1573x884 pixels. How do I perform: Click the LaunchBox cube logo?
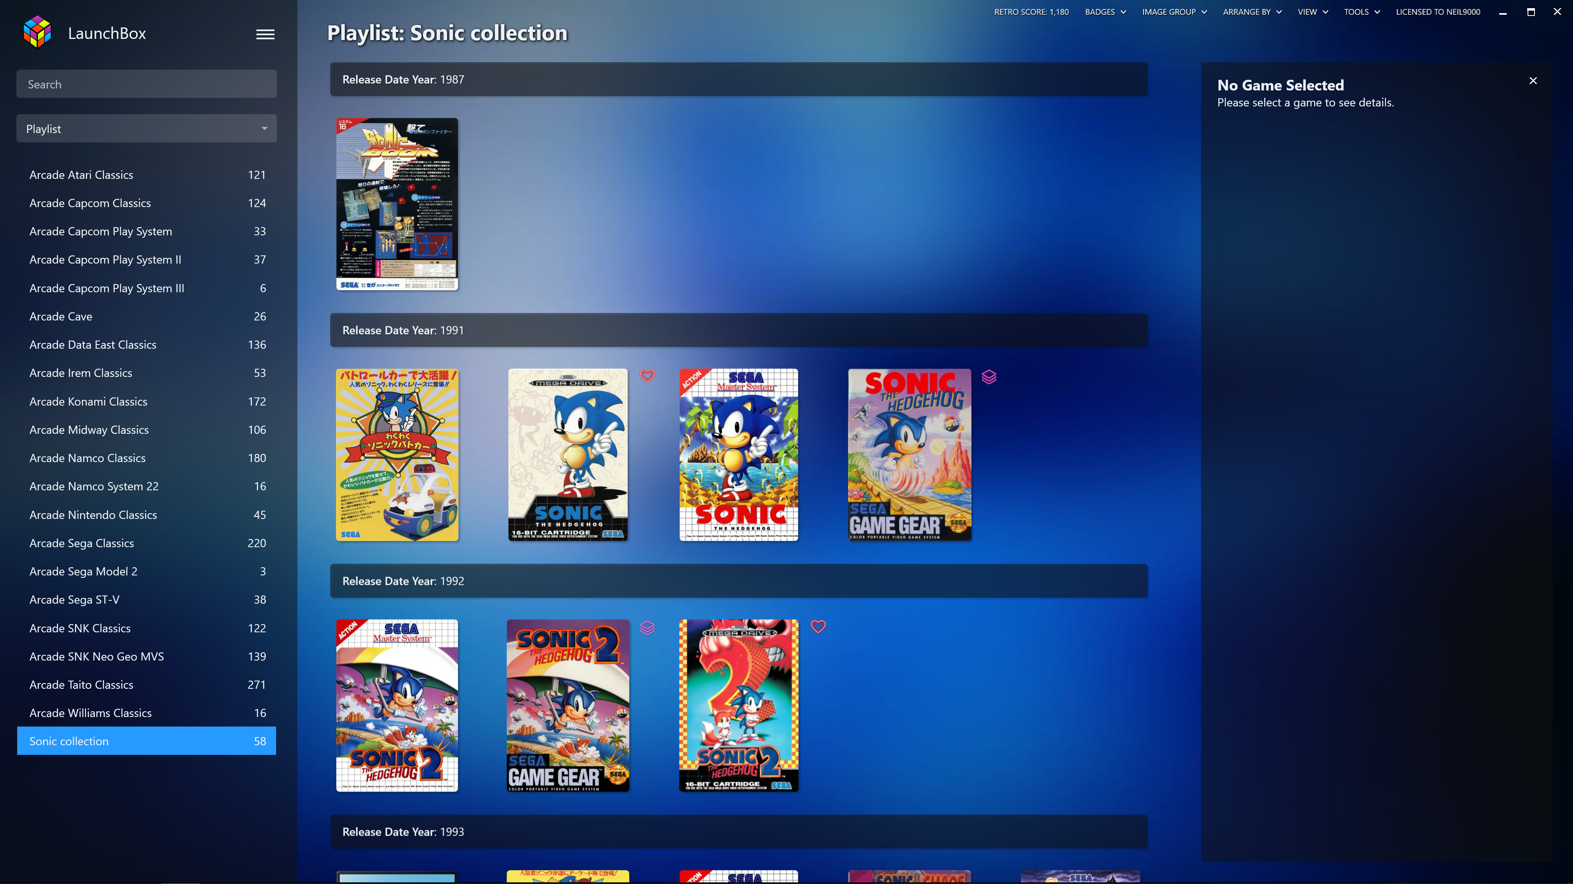click(x=37, y=32)
